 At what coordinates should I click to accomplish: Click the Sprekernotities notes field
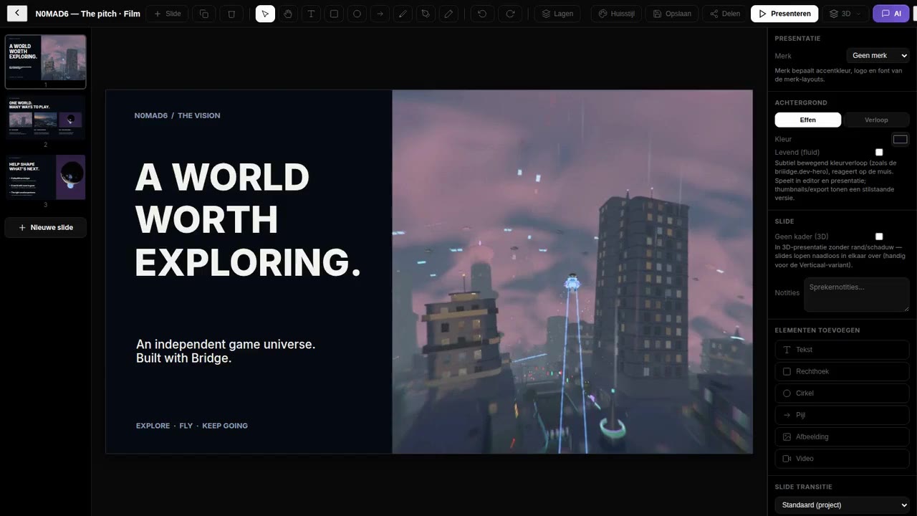pyautogui.click(x=856, y=295)
